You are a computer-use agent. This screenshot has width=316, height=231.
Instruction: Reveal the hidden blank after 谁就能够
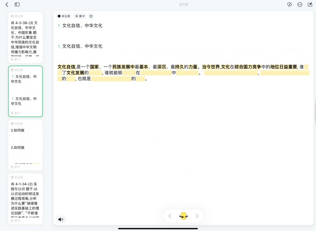coord(129,73)
